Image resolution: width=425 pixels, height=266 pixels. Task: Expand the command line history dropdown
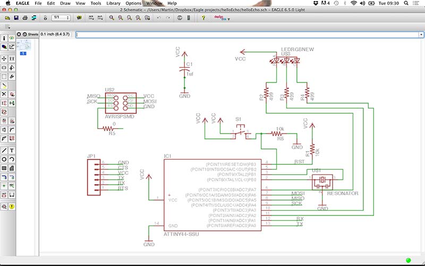tap(421, 35)
